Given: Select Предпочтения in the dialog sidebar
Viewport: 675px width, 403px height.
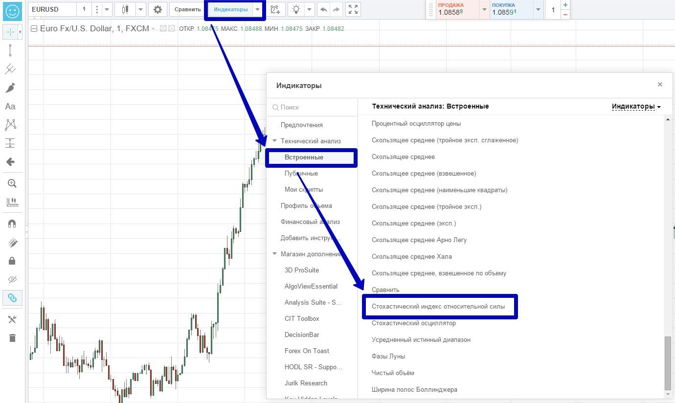Looking at the screenshot, I should [x=302, y=125].
